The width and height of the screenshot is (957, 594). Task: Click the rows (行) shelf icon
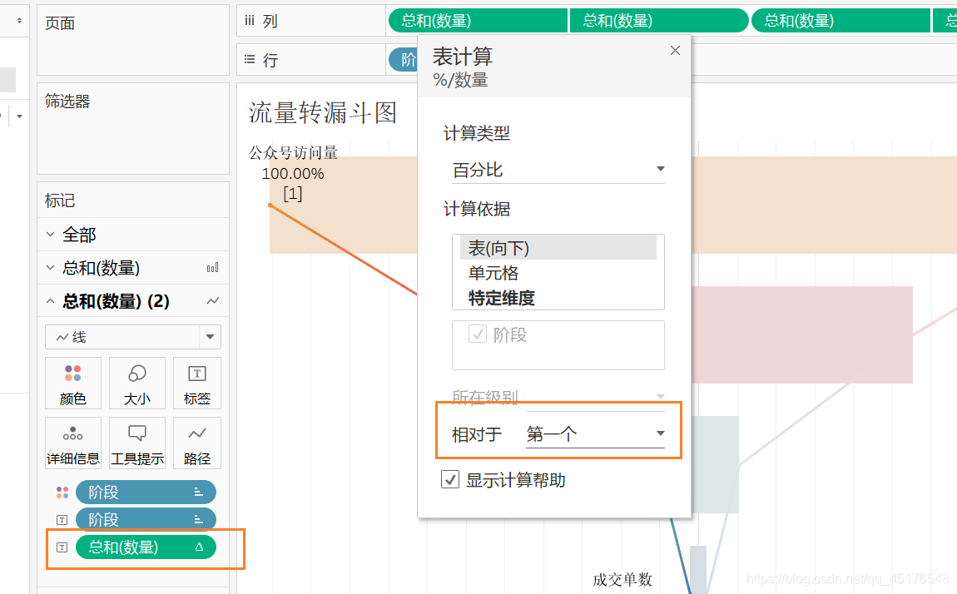tap(249, 59)
